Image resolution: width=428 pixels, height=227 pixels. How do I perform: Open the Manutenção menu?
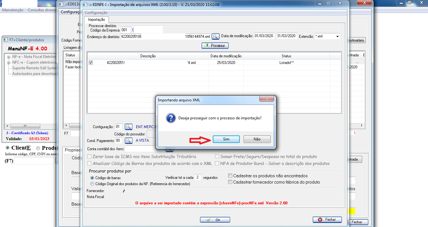(13, 10)
